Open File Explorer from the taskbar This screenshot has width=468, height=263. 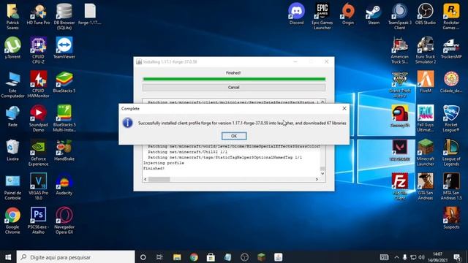tap(177, 257)
